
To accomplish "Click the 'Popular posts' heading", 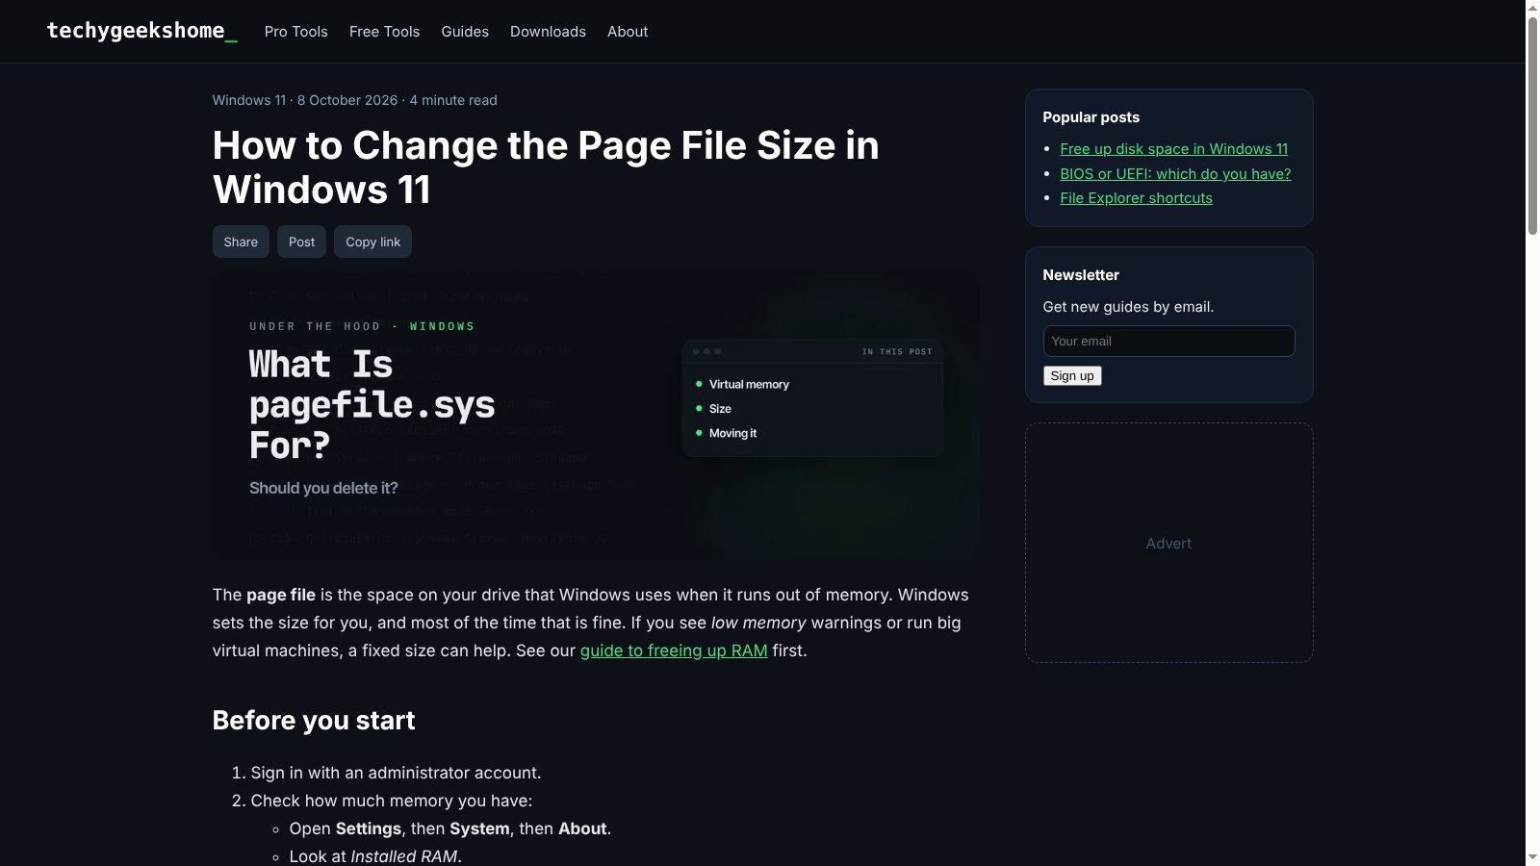I will (x=1091, y=117).
